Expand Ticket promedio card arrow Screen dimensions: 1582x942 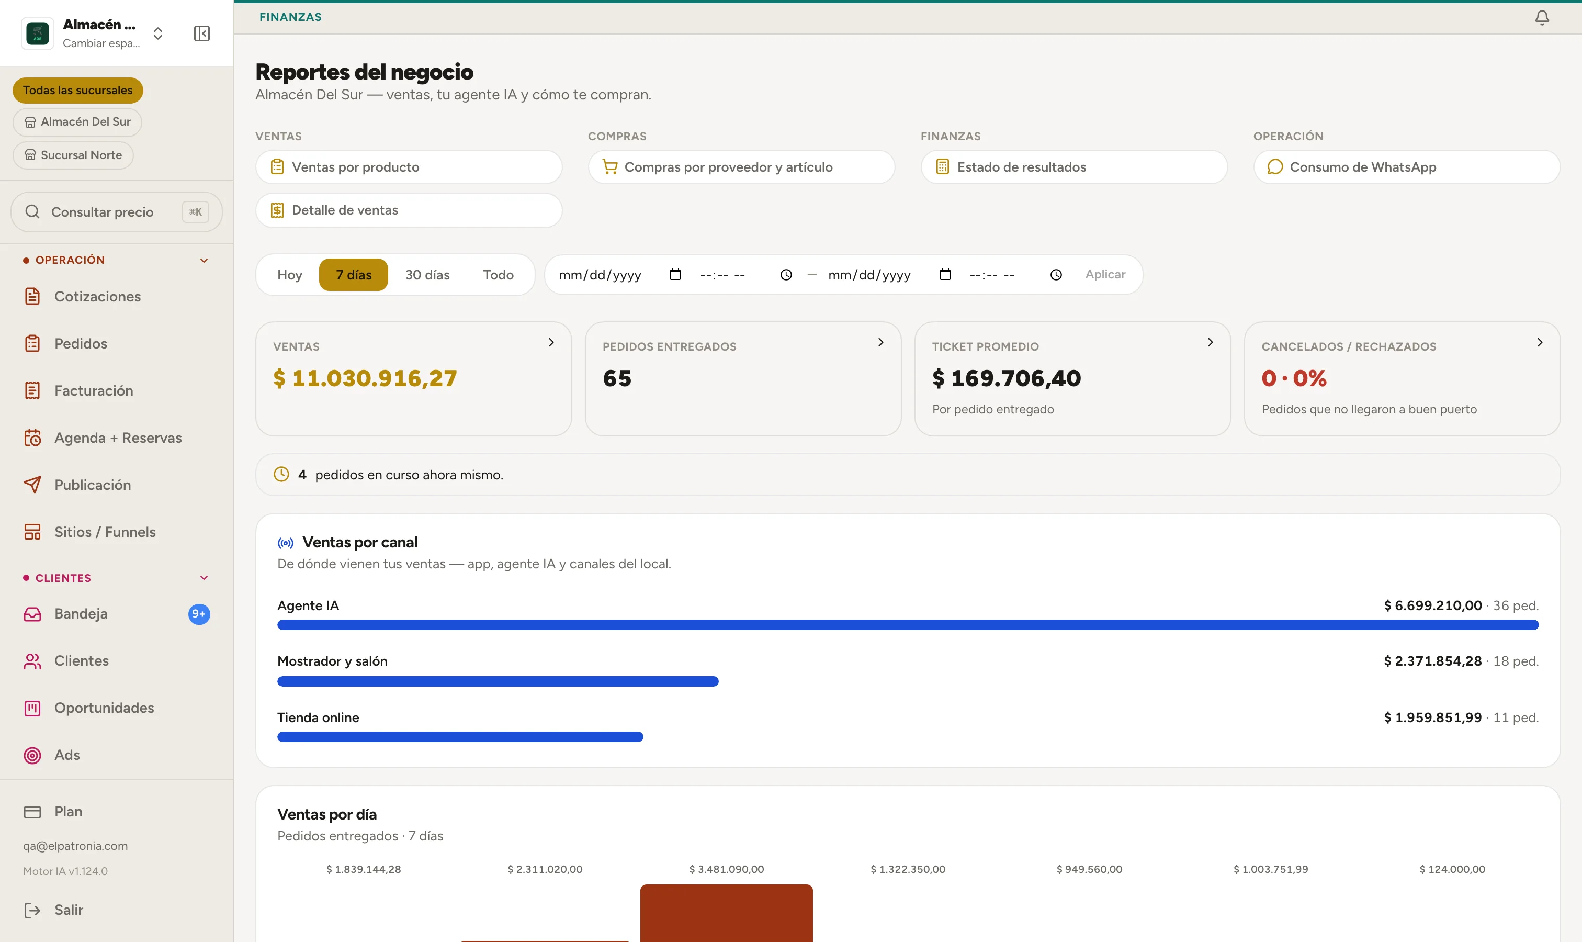[x=1210, y=342]
